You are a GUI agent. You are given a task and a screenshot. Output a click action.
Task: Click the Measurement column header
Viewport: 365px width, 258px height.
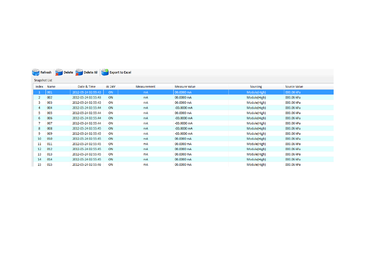click(145, 87)
